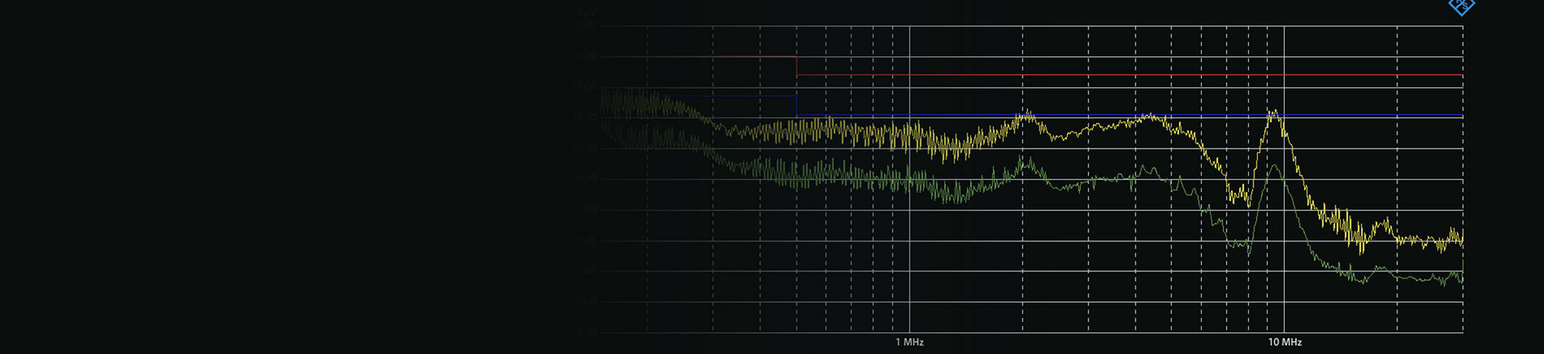The height and width of the screenshot is (354, 1544).
Task: Click the green trace peak near 10 MHz
Action: pyautogui.click(x=1275, y=166)
